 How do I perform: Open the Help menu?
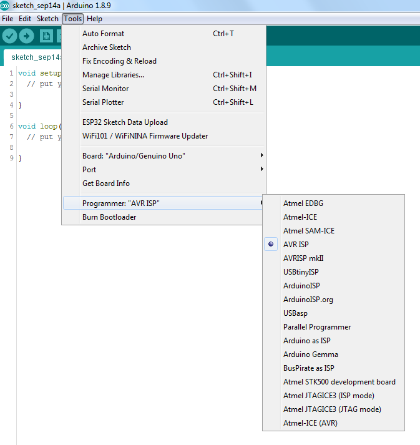click(94, 19)
